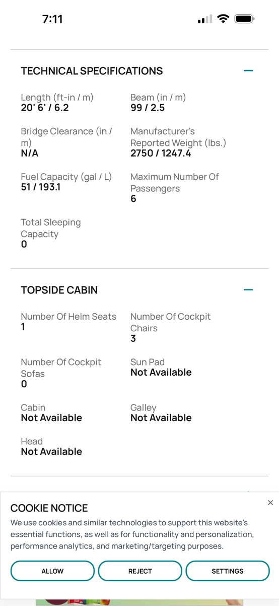Close the cookie notice with X

point(270,502)
